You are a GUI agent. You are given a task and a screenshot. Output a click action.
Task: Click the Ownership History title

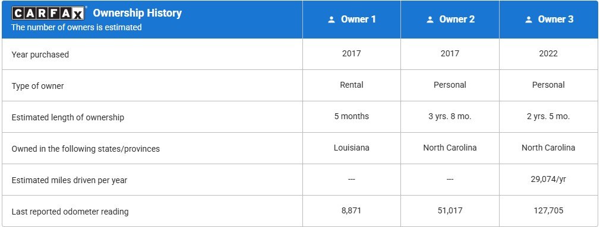137,13
